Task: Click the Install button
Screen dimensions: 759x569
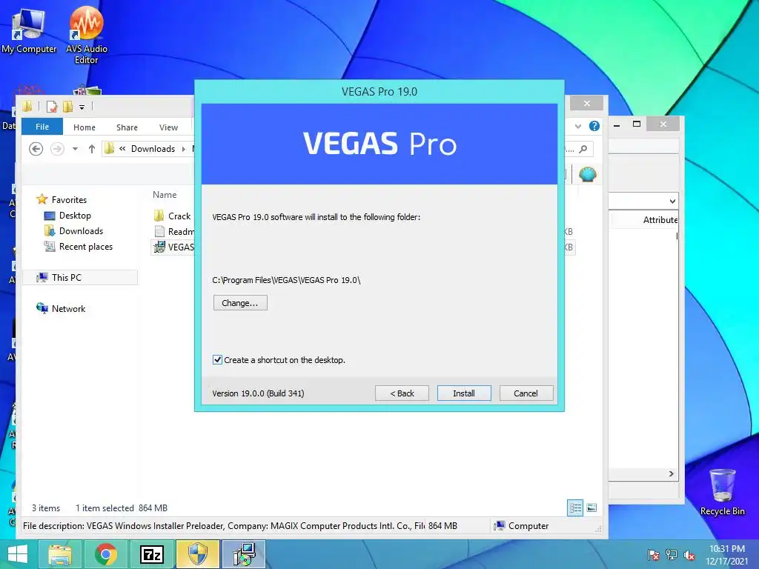Action: pyautogui.click(x=464, y=393)
